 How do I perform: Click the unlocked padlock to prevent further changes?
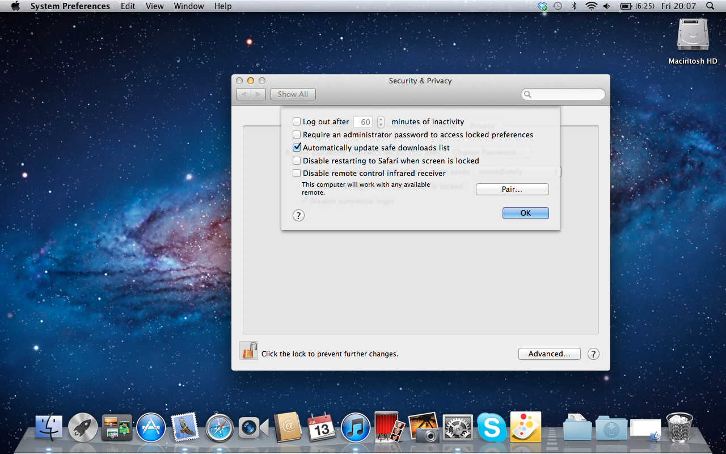click(x=248, y=351)
